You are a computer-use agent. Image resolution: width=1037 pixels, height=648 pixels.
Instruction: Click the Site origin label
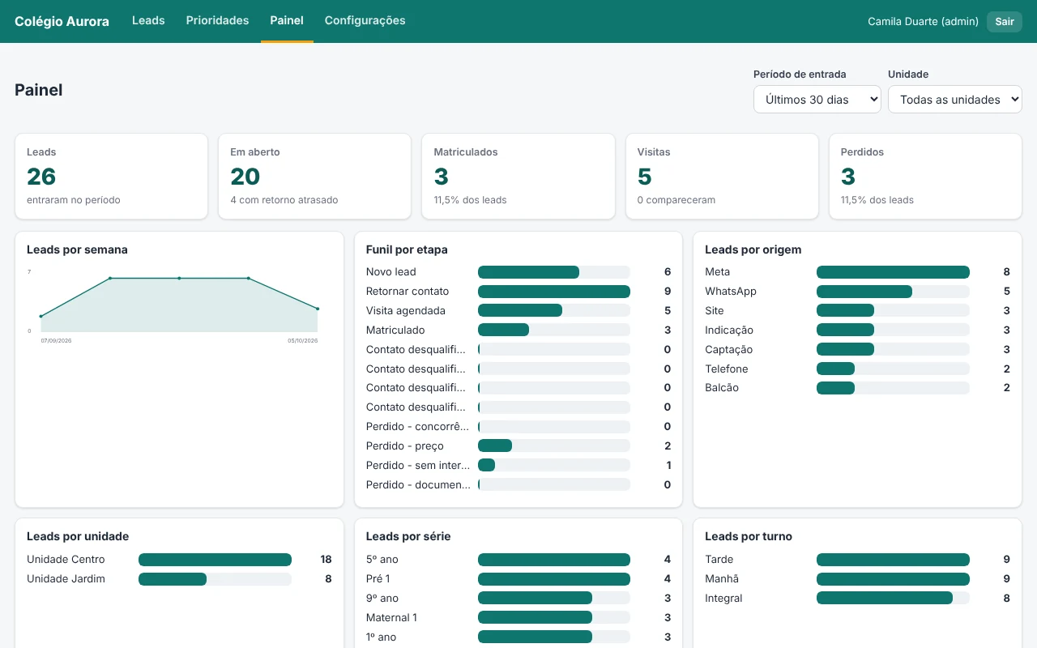click(715, 311)
